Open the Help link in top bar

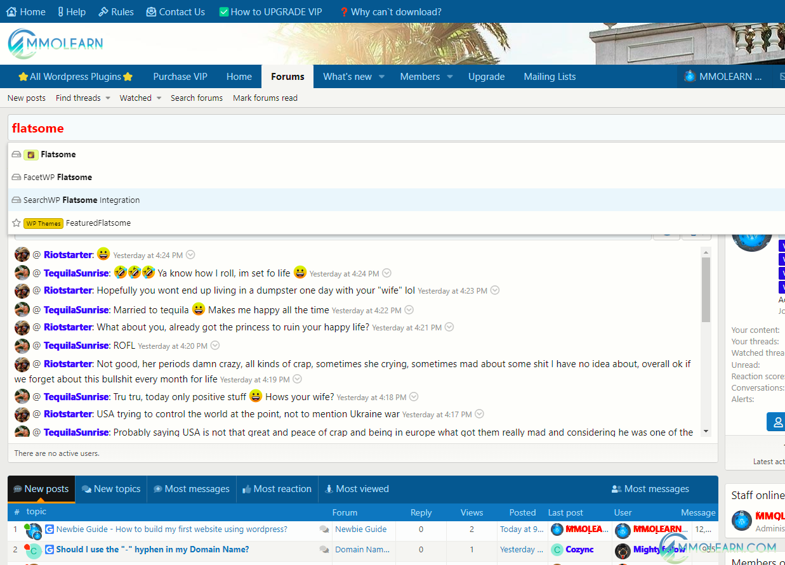tap(71, 11)
